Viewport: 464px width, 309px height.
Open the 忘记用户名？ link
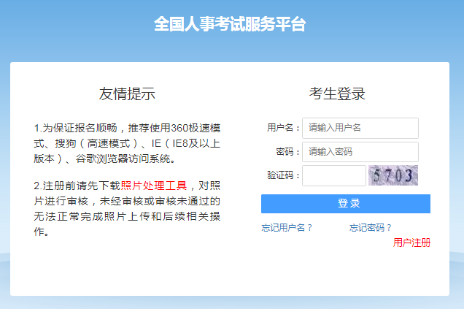click(287, 228)
